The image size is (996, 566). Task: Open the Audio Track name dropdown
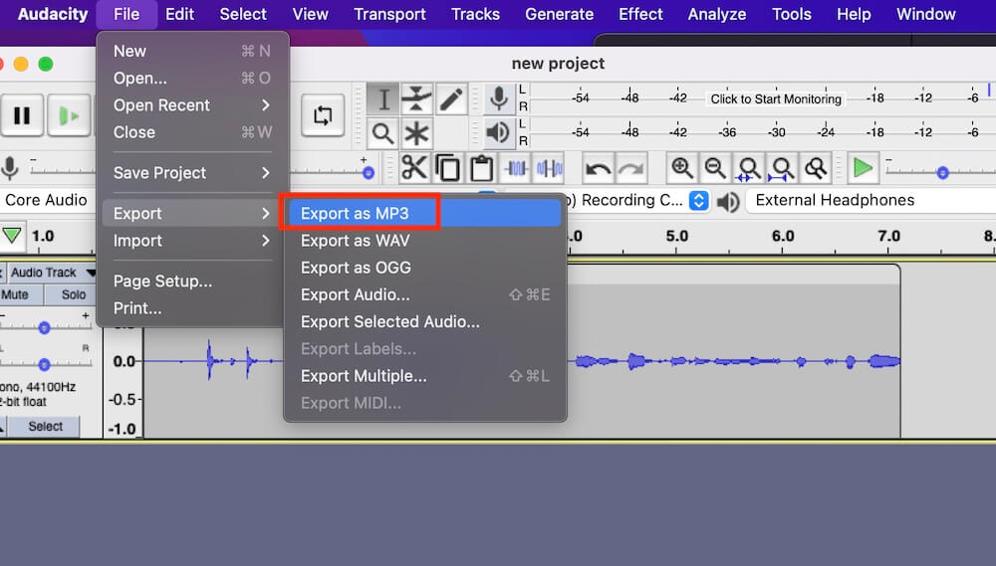pos(50,273)
